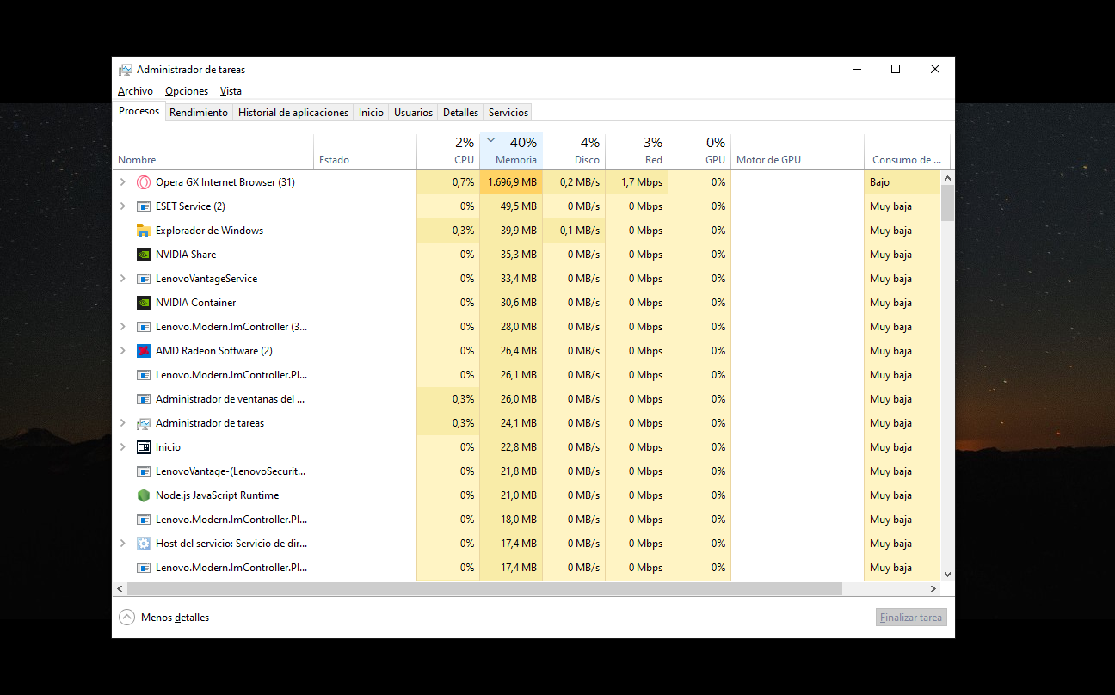This screenshot has width=1115, height=695.
Task: Click the Finalizar tarea button
Action: click(911, 618)
